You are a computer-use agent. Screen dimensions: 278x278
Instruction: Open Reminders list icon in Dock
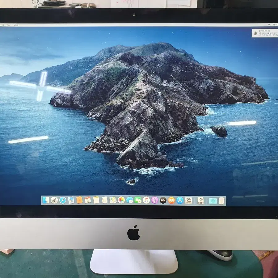coord(104,200)
